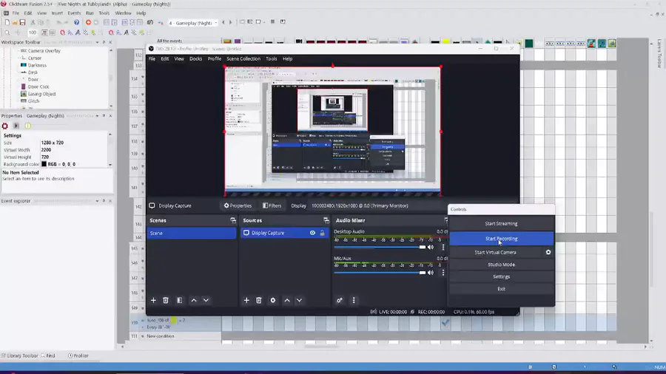The image size is (666, 374).
Task: Click New file icon in Fusion toolbar
Action: point(7,22)
